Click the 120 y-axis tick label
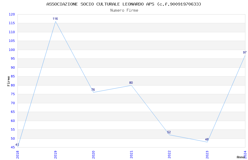248x160 pixels. (12, 14)
